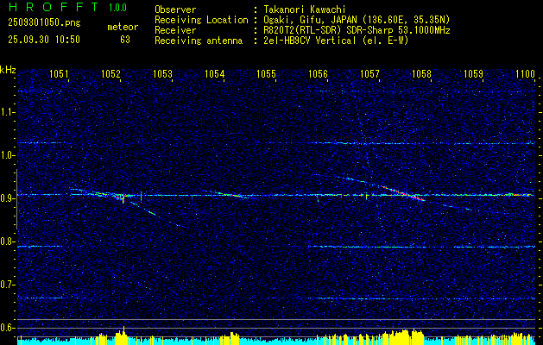543x345 pixels.
Task: Click the Observer label
Action: coord(175,9)
